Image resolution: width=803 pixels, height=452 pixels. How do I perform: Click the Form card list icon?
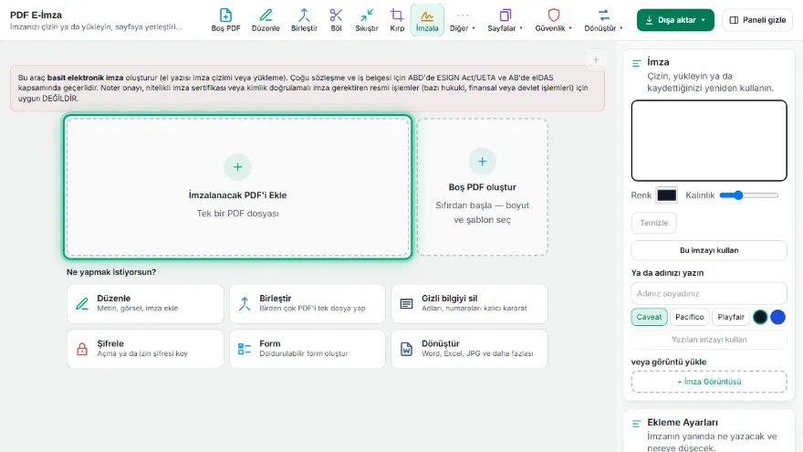pos(245,349)
